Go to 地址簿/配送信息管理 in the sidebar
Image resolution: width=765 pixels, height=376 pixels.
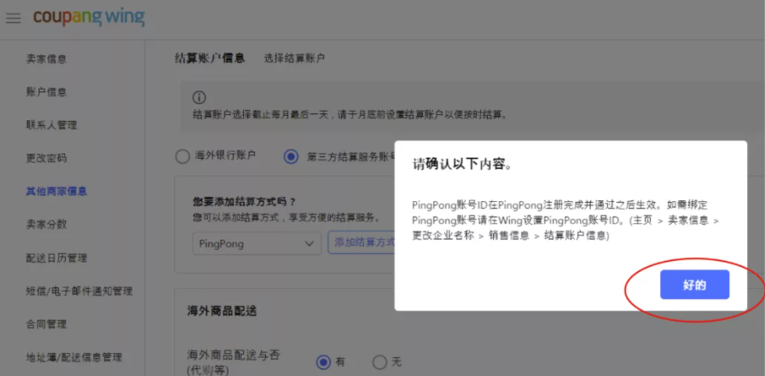coord(73,358)
